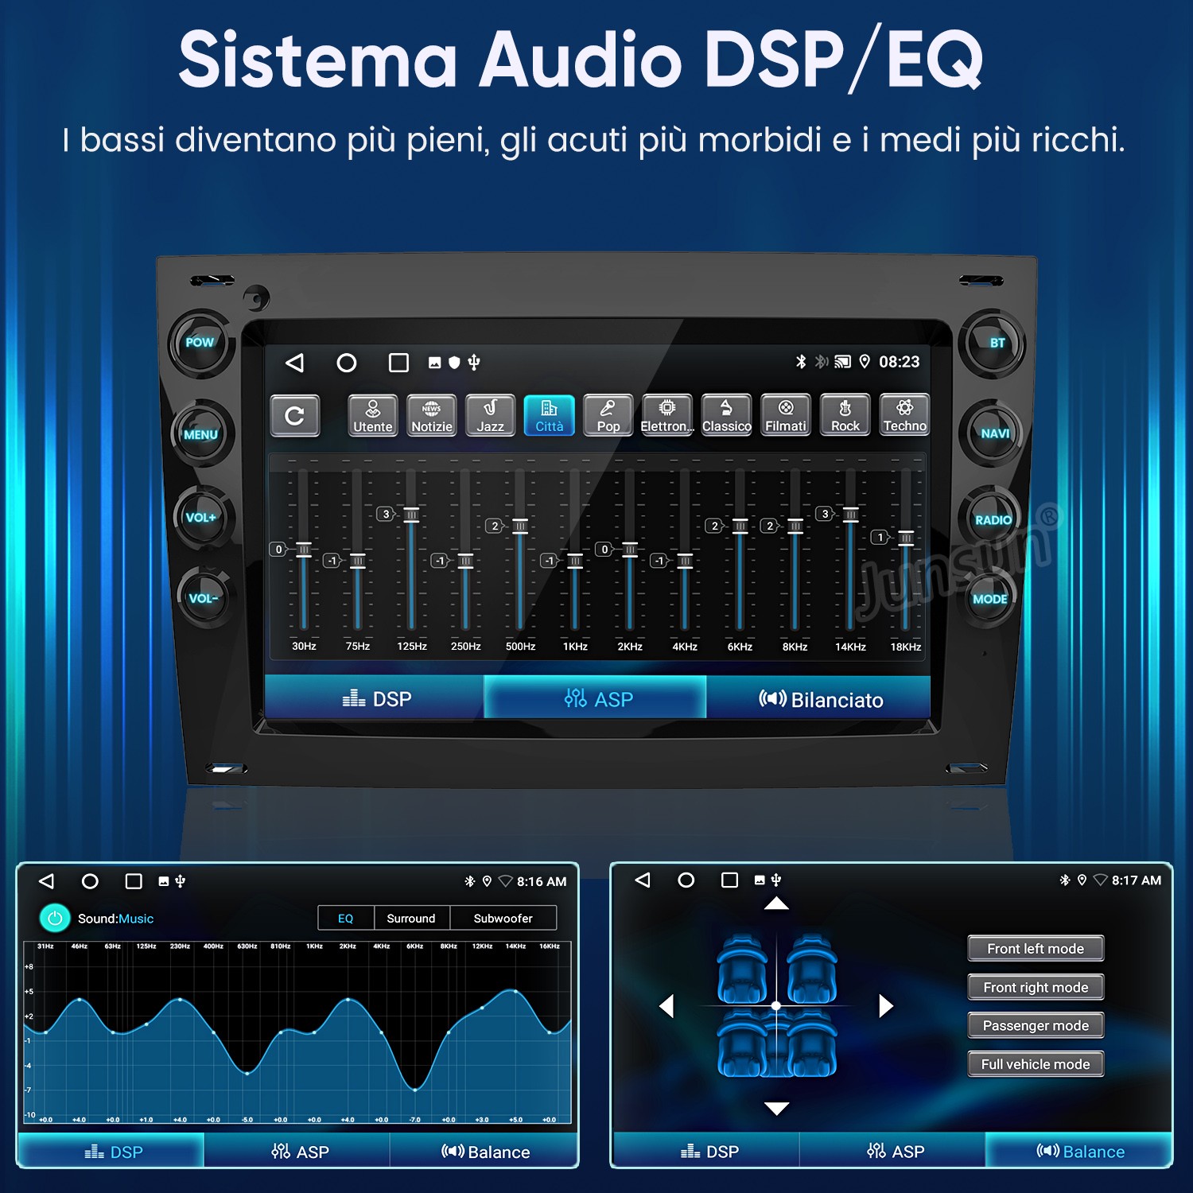Adjust the 1KHz slider handle

point(575,561)
